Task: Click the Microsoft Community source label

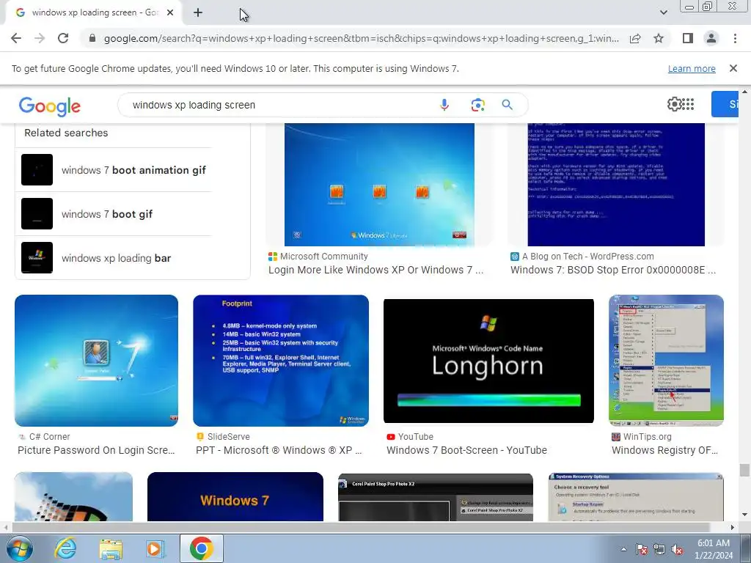Action: click(323, 256)
